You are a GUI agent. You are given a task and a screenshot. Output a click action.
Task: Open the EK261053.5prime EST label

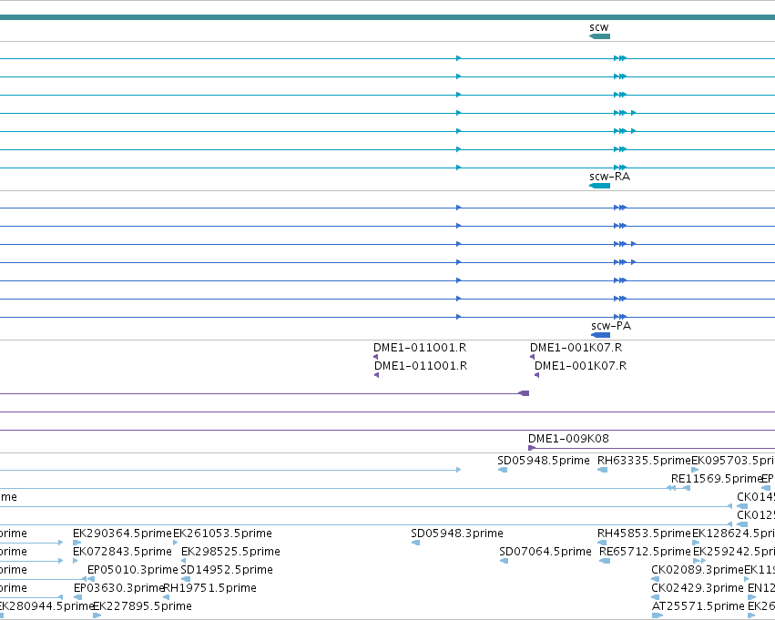(x=222, y=533)
